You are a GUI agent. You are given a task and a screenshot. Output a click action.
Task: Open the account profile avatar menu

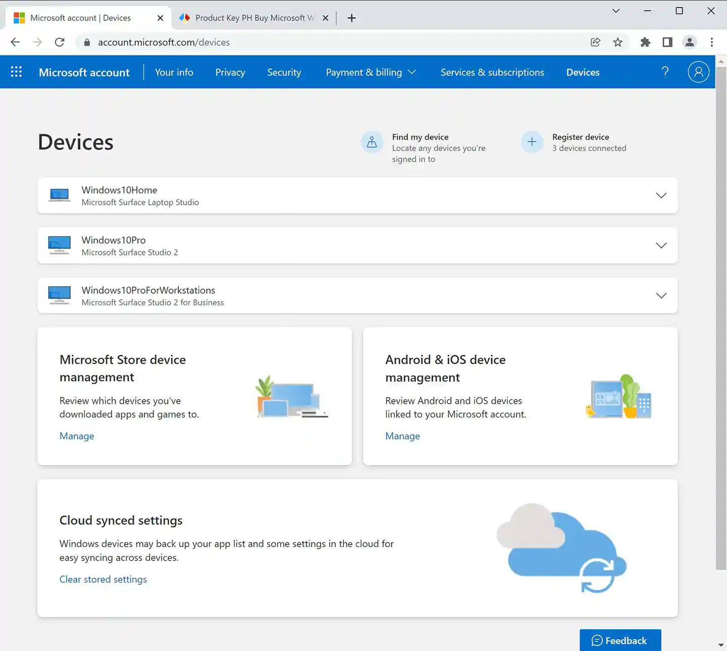tap(698, 72)
